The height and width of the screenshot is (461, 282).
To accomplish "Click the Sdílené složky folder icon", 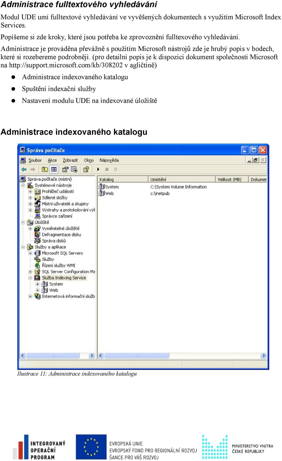I will coord(38,198).
